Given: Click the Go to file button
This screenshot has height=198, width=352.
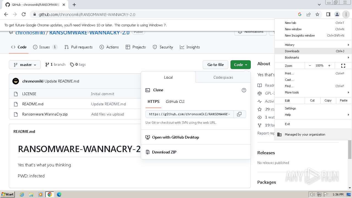Looking at the screenshot, I should (216, 65).
